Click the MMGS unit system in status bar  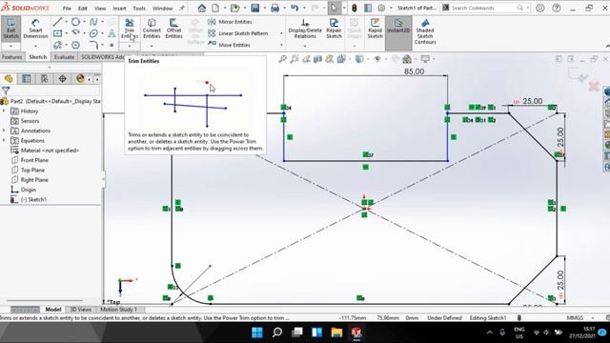(x=575, y=317)
